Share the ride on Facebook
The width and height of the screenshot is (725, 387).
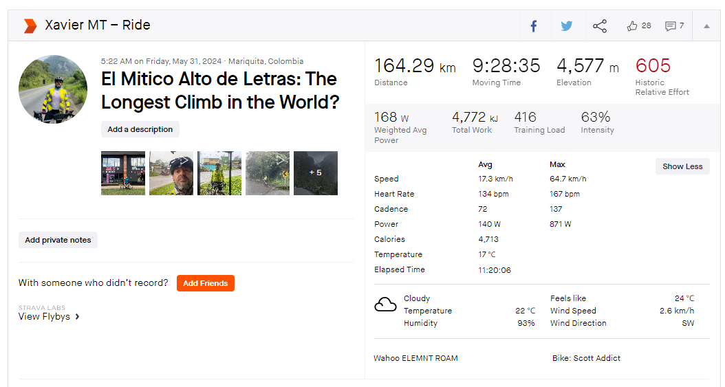534,26
